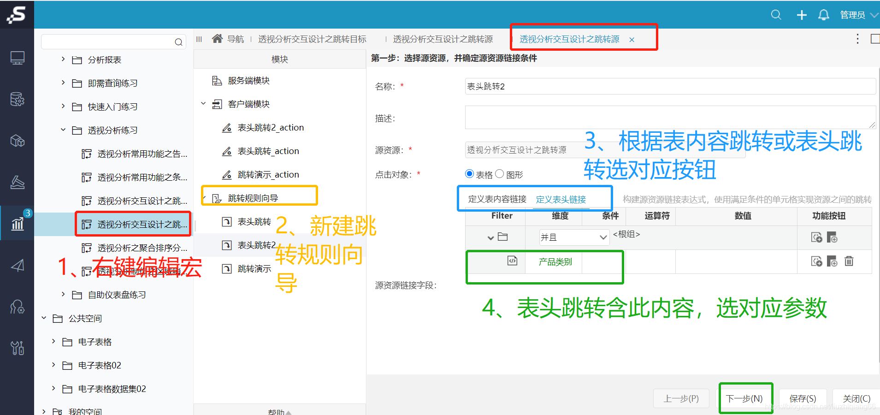Expand the 即需查询练习 folder
The width and height of the screenshot is (880, 415).
(63, 83)
